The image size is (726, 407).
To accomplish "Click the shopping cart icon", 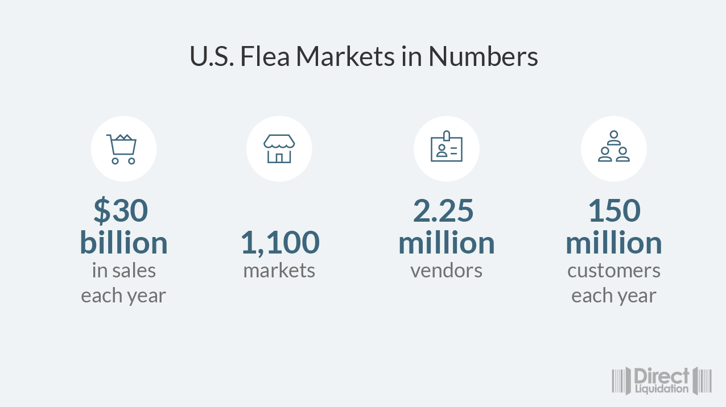I will (123, 149).
